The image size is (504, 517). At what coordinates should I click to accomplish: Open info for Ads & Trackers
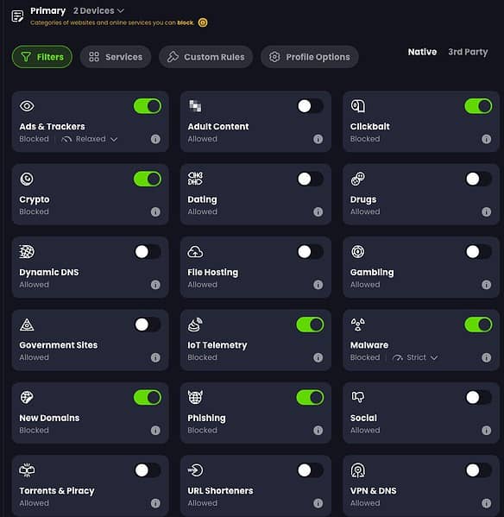(x=155, y=139)
